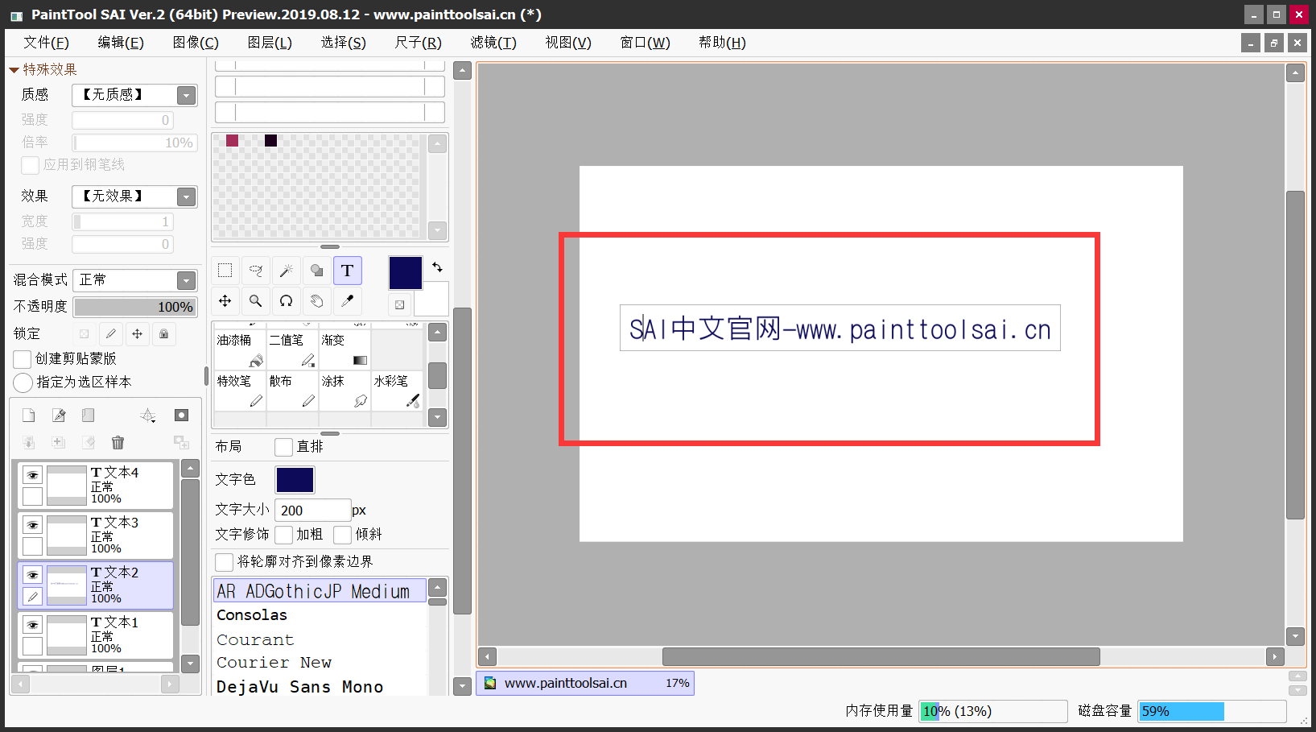Choose the 散布 scatter brush
1316x732 pixels.
coord(292,391)
